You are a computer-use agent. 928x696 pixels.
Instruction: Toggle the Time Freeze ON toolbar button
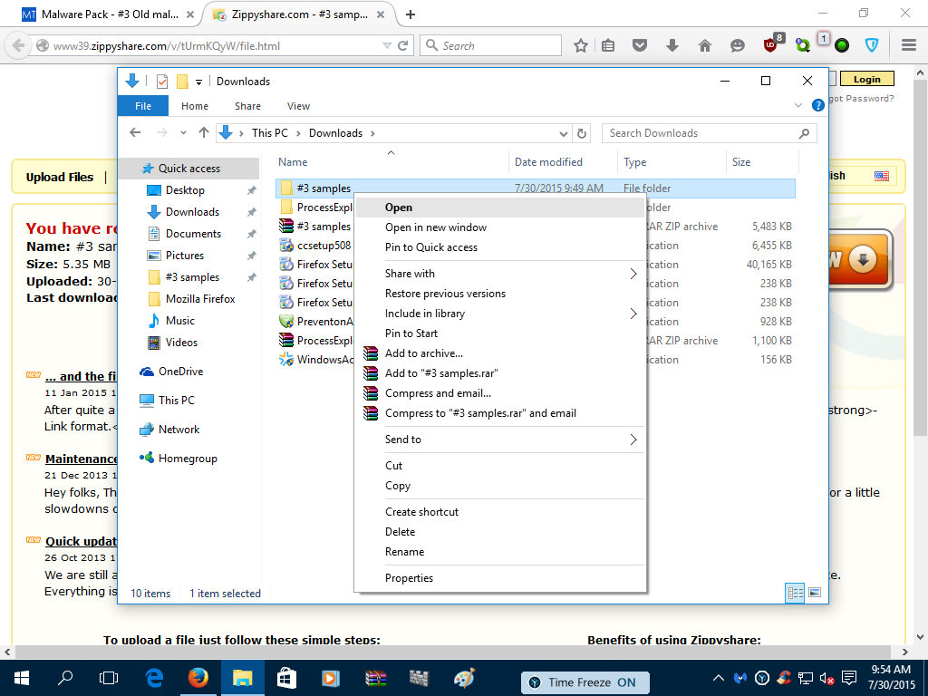(592, 682)
